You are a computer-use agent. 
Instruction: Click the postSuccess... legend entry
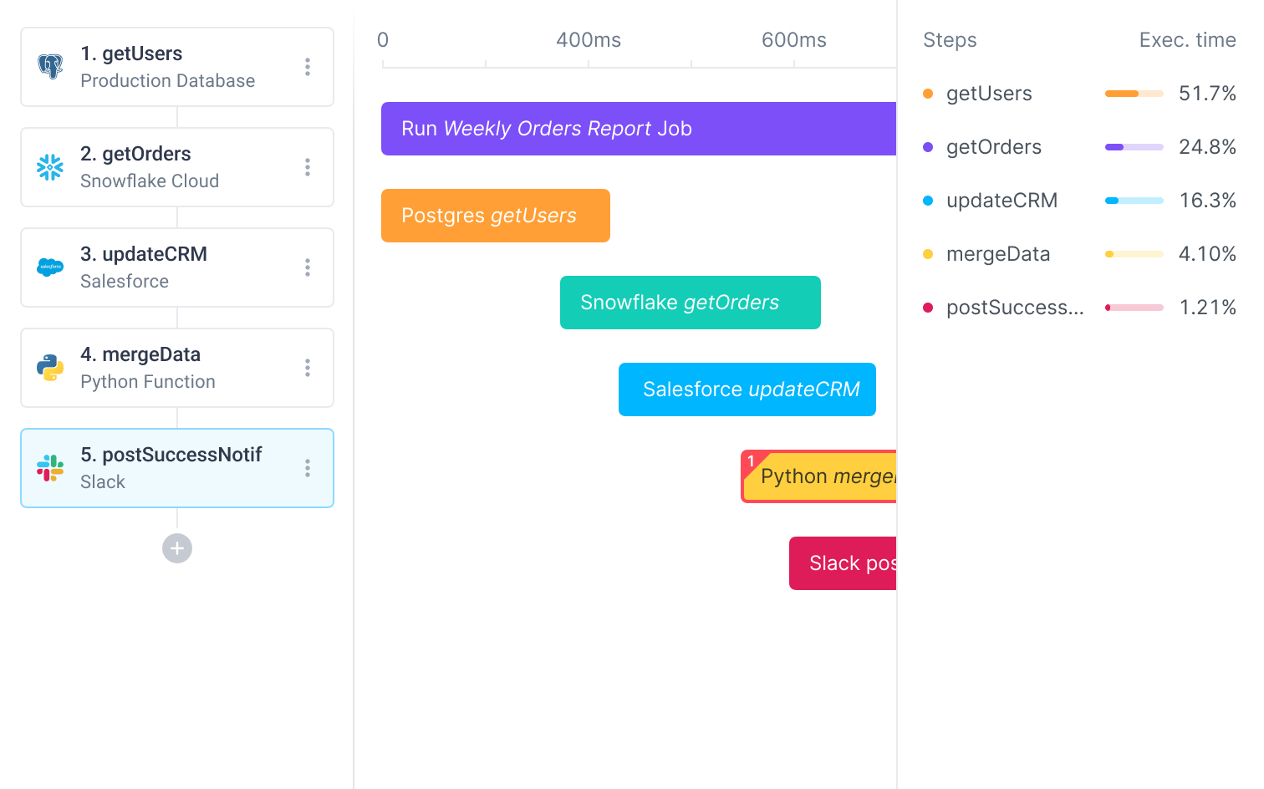pos(1015,308)
